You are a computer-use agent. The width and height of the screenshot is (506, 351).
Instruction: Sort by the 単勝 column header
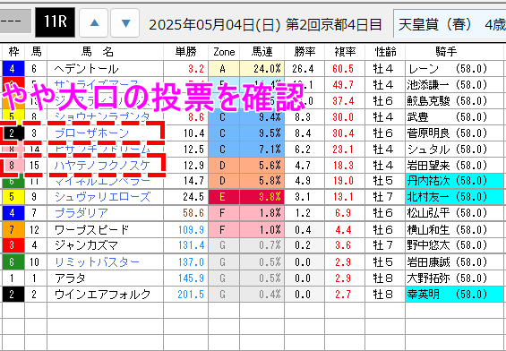pyautogui.click(x=185, y=52)
